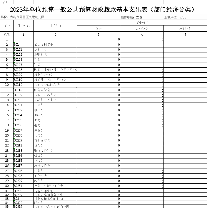
Task: Select the cell with code 301
Action: coord(23,45)
